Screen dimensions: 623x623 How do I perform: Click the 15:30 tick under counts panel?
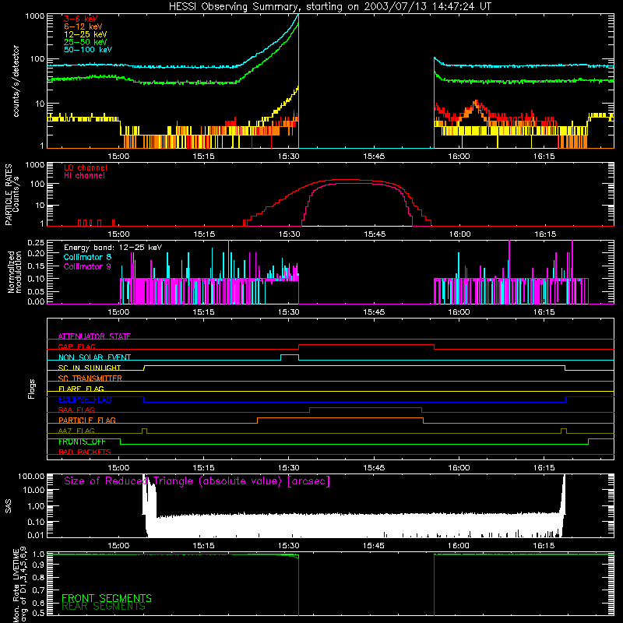coord(288,157)
